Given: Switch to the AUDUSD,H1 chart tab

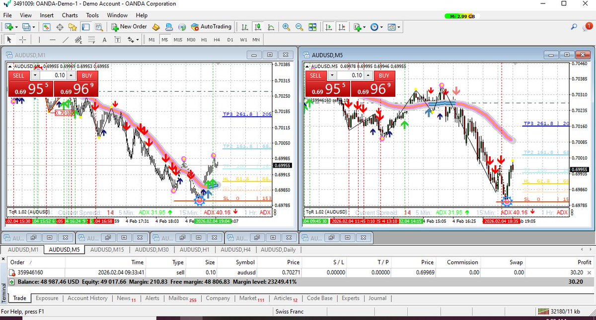Looking at the screenshot, I should click(195, 250).
